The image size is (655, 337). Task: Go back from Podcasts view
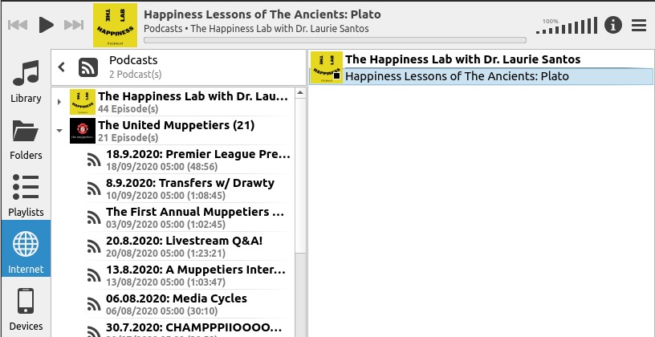coord(62,67)
